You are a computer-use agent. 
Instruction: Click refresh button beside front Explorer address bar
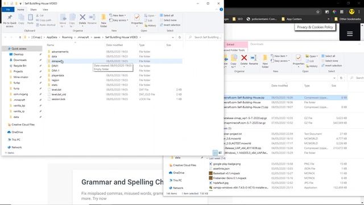coord(180,38)
